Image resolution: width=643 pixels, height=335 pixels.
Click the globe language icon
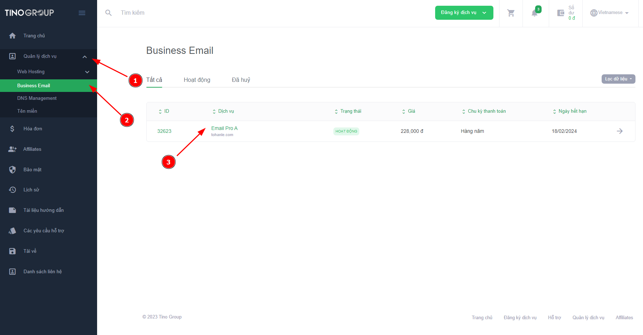click(594, 13)
